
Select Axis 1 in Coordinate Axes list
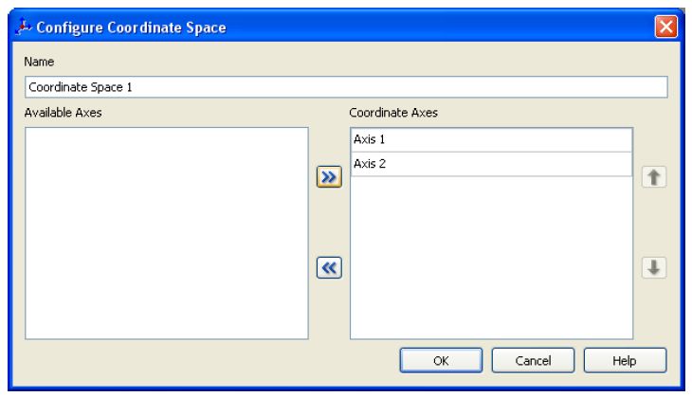(x=491, y=139)
